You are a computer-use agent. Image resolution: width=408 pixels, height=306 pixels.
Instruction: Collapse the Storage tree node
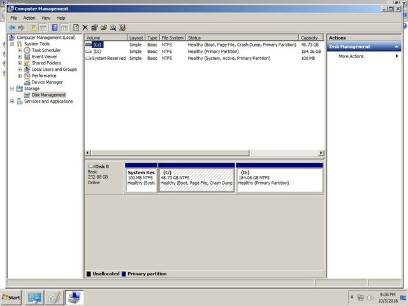(x=12, y=89)
